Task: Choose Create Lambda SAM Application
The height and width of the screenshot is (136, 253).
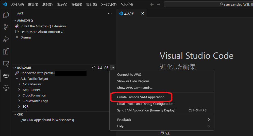Action: [162, 97]
